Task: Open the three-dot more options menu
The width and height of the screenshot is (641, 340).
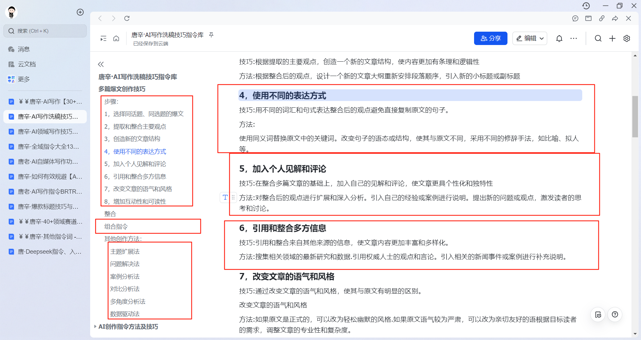Action: (574, 38)
